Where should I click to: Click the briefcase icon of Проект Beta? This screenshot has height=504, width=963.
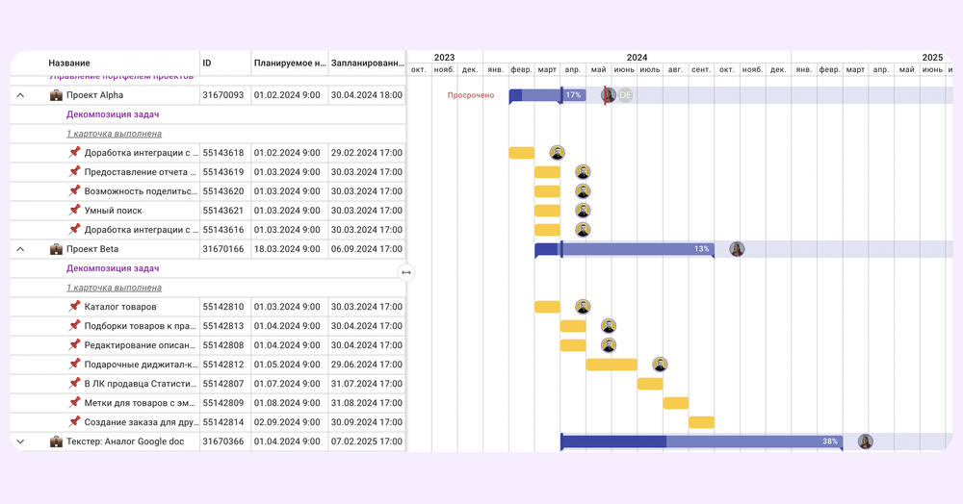click(x=56, y=249)
